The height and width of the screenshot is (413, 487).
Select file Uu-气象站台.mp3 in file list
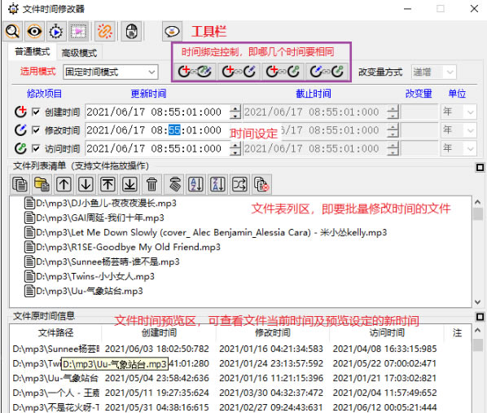coord(84,291)
